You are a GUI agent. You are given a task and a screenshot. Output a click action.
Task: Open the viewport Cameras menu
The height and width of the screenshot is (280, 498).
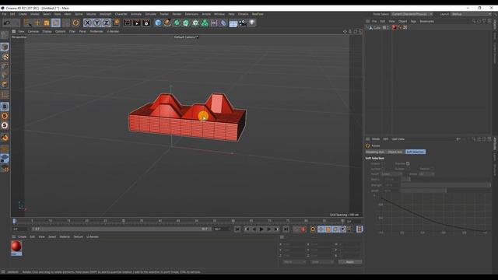(33, 31)
